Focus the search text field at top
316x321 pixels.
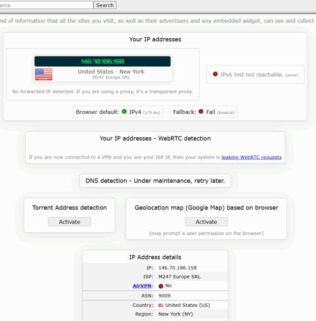point(46,5)
